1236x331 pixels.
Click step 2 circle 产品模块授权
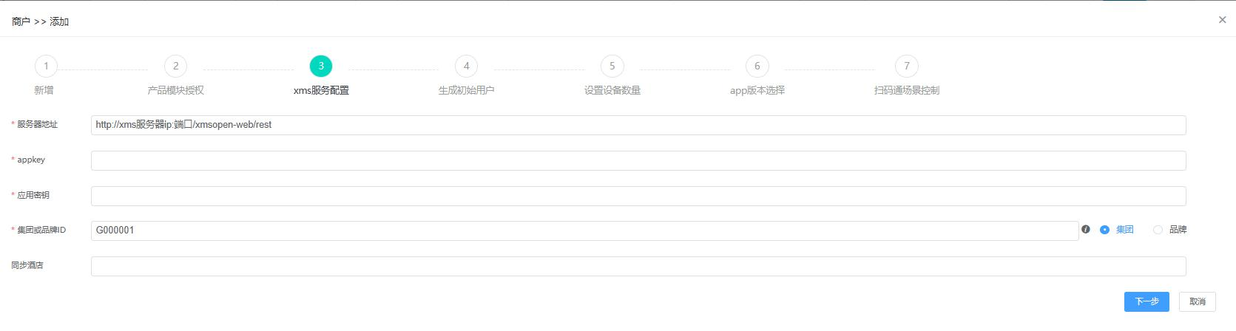[x=175, y=66]
